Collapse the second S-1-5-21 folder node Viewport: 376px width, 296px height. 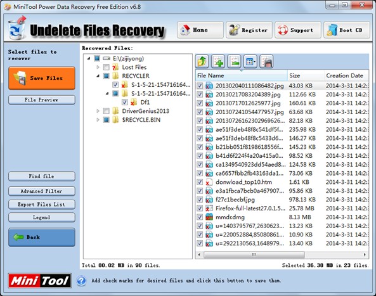(x=107, y=93)
